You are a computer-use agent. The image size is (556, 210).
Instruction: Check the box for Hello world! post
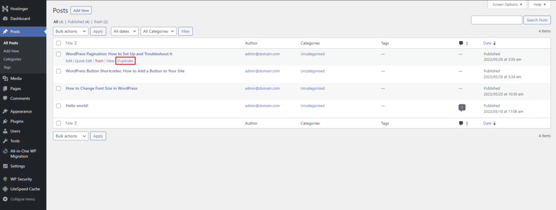tap(59, 106)
